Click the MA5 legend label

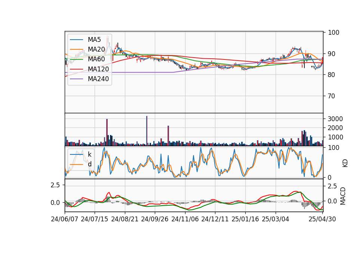click(94, 40)
